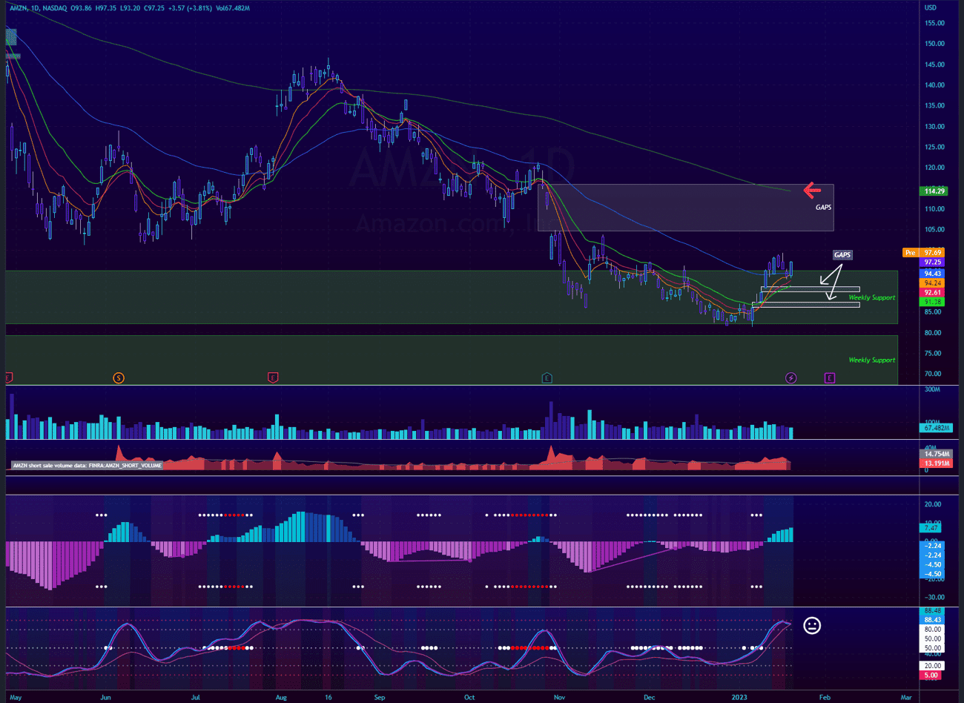Click the Jul label on the time axis

click(195, 698)
